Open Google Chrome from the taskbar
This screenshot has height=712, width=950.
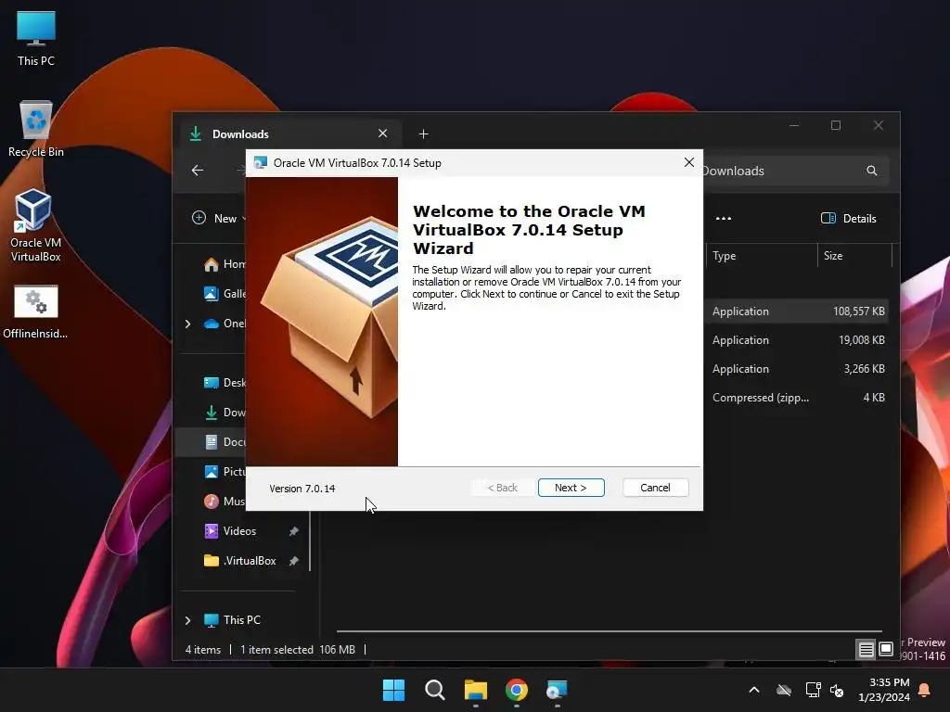coord(517,690)
